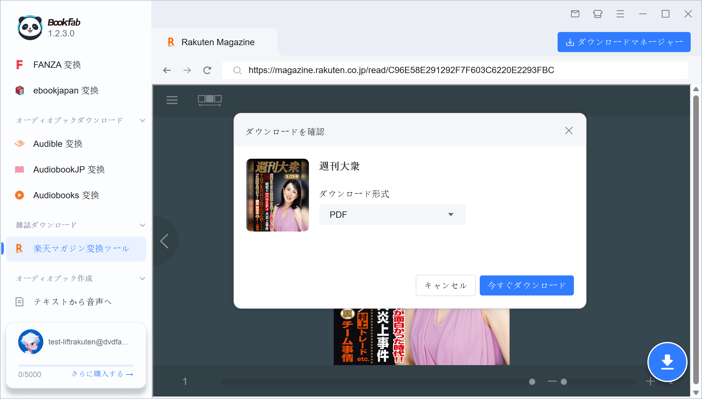
Task: Click the text-to-speech document icon
Action: tap(19, 302)
